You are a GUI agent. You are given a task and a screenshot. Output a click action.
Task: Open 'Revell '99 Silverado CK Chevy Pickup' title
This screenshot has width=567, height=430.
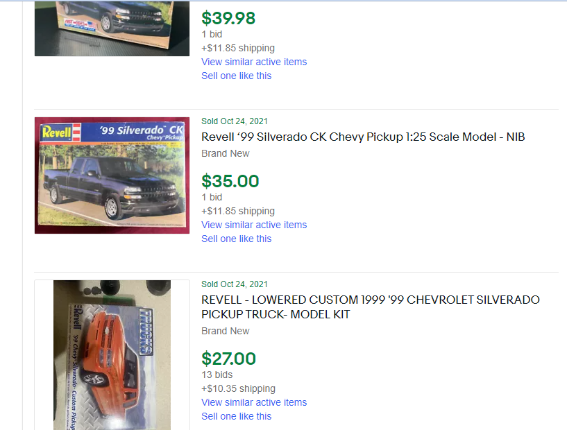click(363, 137)
